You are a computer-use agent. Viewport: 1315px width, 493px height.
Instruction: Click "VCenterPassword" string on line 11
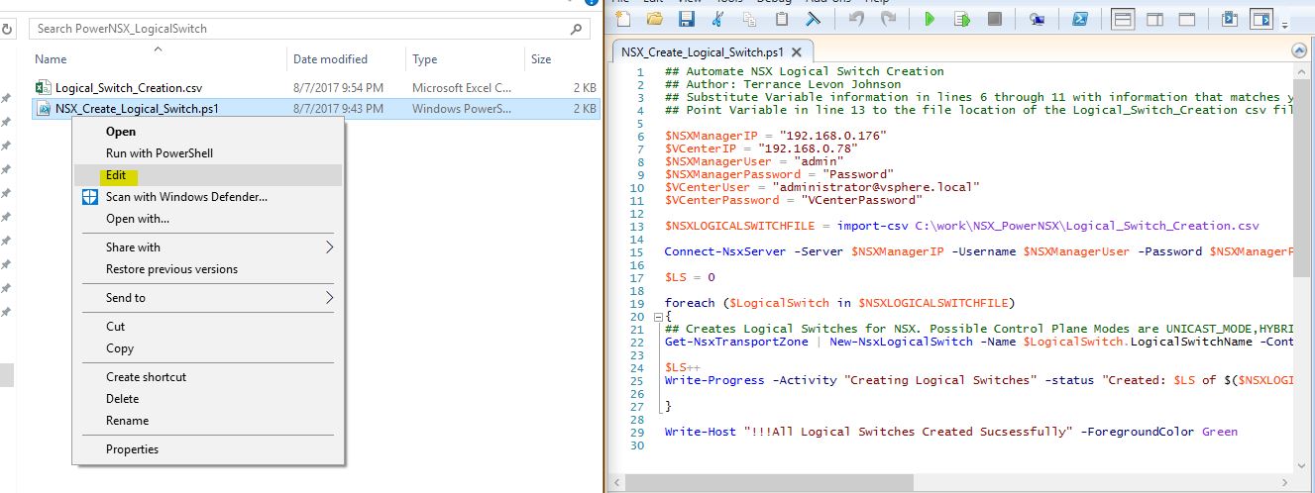[x=861, y=200]
